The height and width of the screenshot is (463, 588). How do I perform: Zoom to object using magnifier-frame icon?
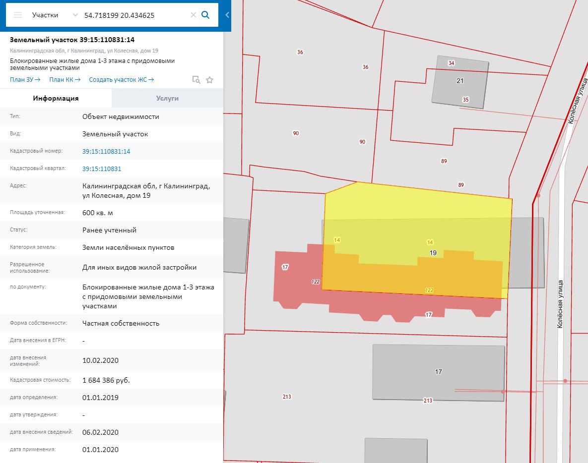(x=196, y=80)
